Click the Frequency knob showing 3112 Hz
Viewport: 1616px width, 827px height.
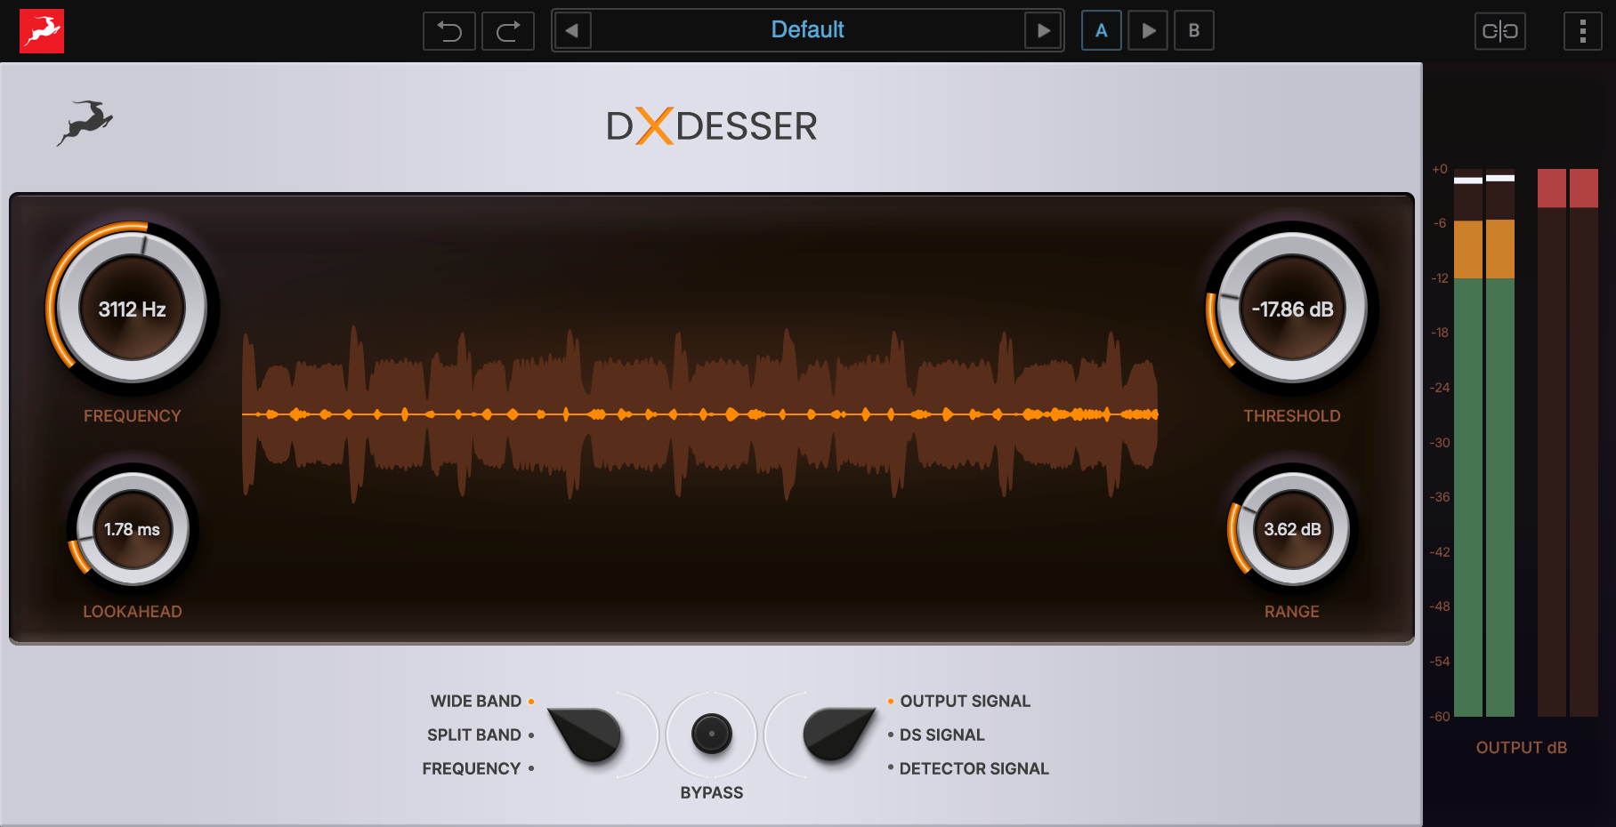click(132, 308)
